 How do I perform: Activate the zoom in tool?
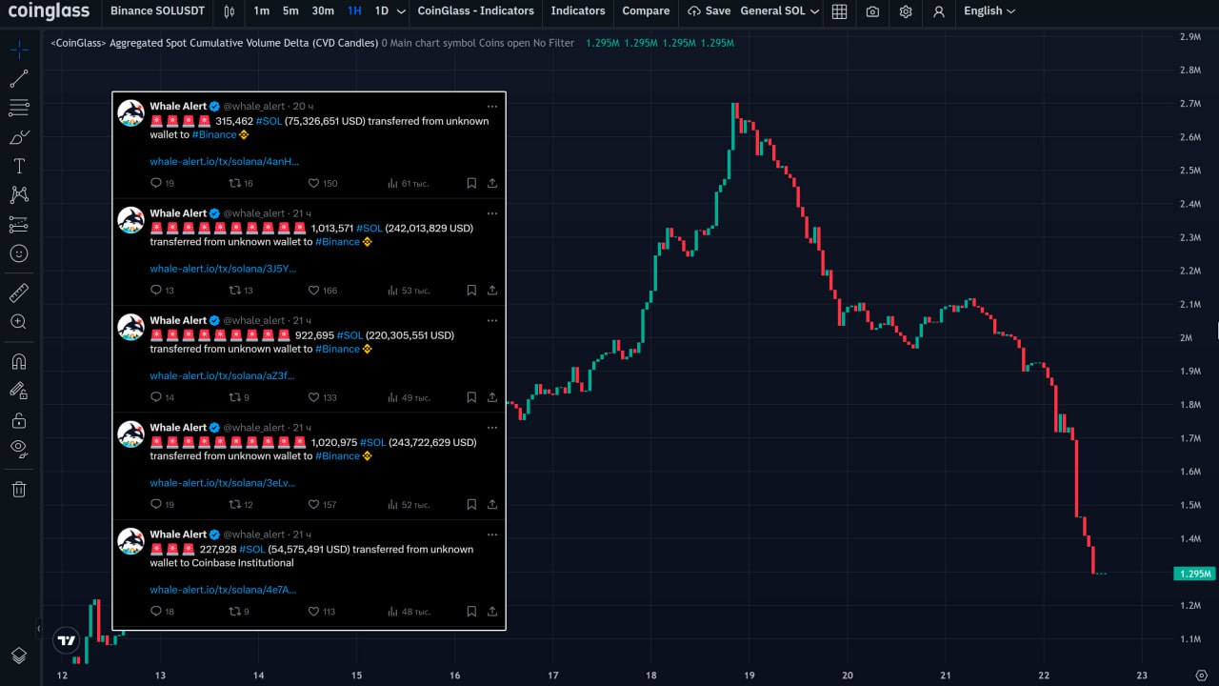click(19, 322)
